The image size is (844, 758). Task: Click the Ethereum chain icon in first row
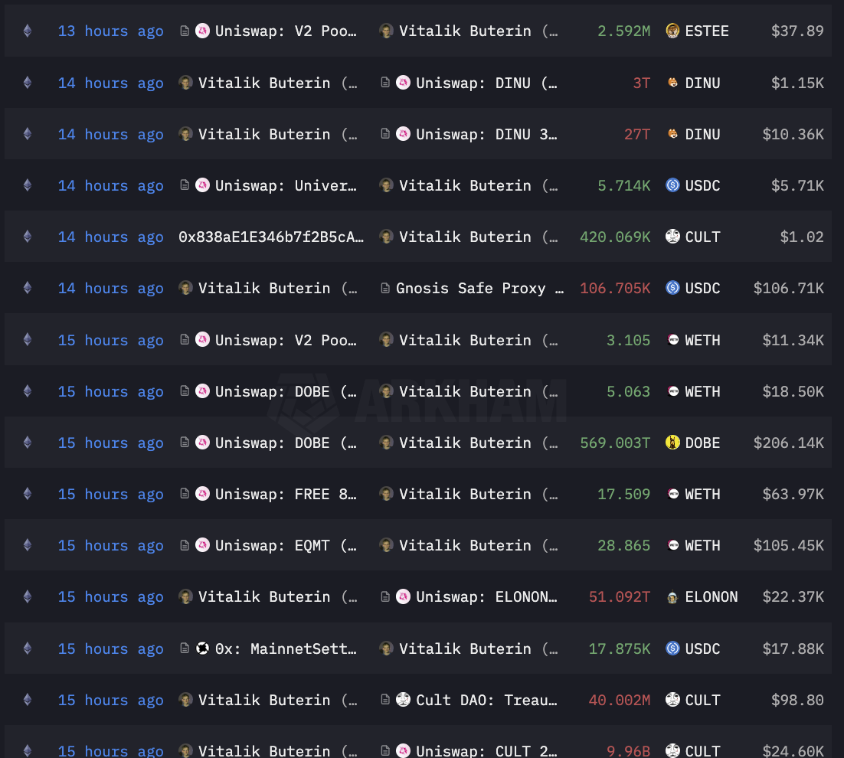click(28, 31)
